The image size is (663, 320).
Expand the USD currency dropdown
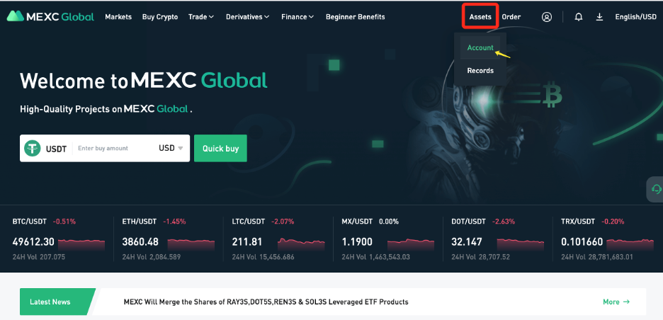pyautogui.click(x=171, y=149)
